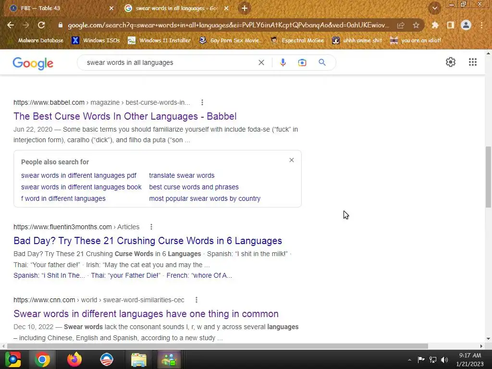Open the network tray icon
This screenshot has width=492, height=369.
point(433,360)
